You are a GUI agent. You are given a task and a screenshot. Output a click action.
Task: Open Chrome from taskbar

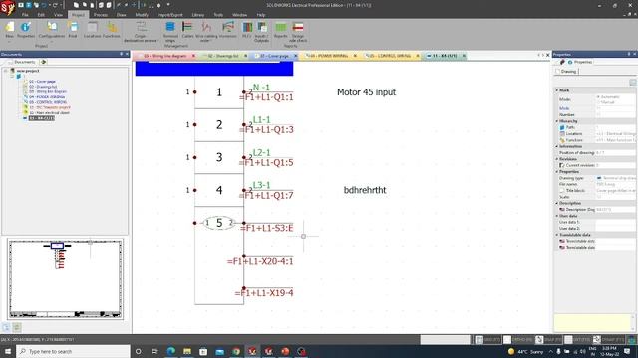(236, 351)
